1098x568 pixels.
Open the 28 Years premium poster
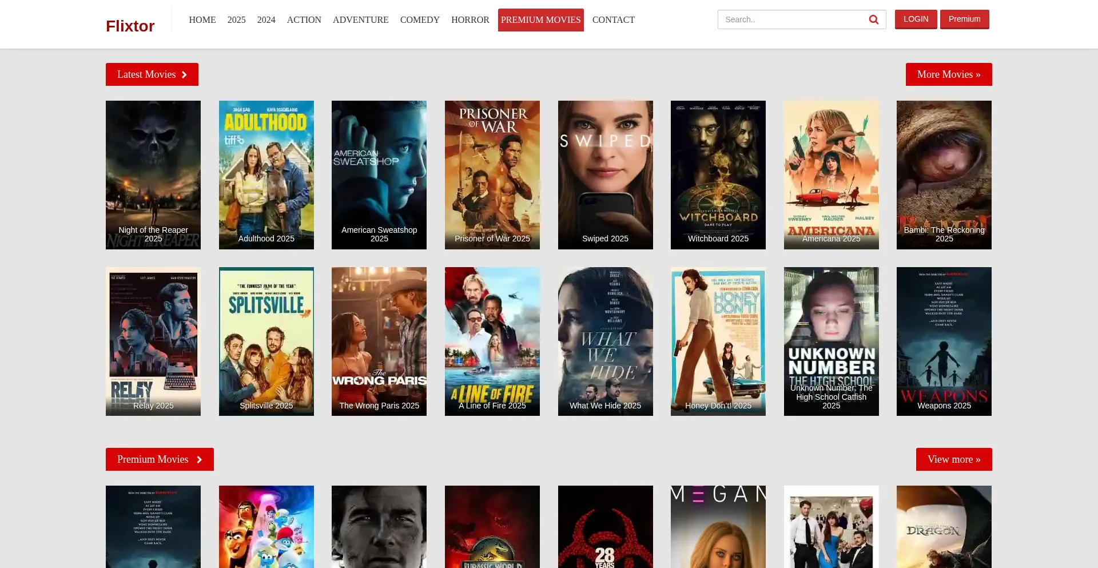[606, 527]
